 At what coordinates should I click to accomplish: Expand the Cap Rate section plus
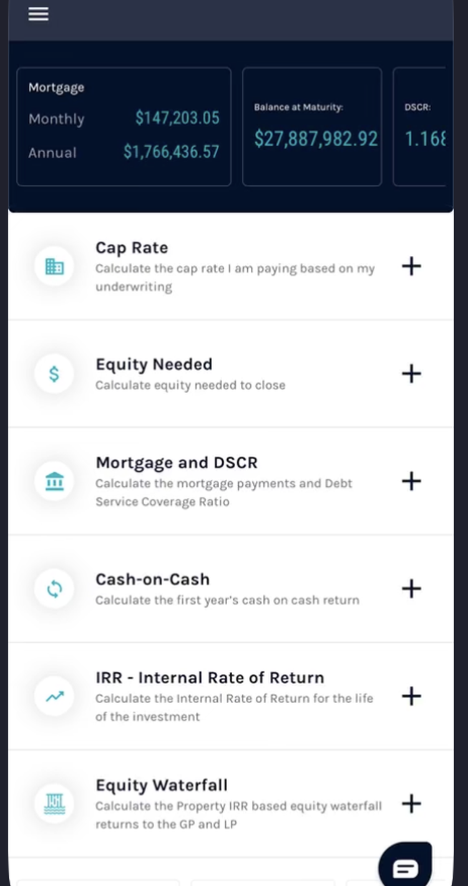click(411, 266)
